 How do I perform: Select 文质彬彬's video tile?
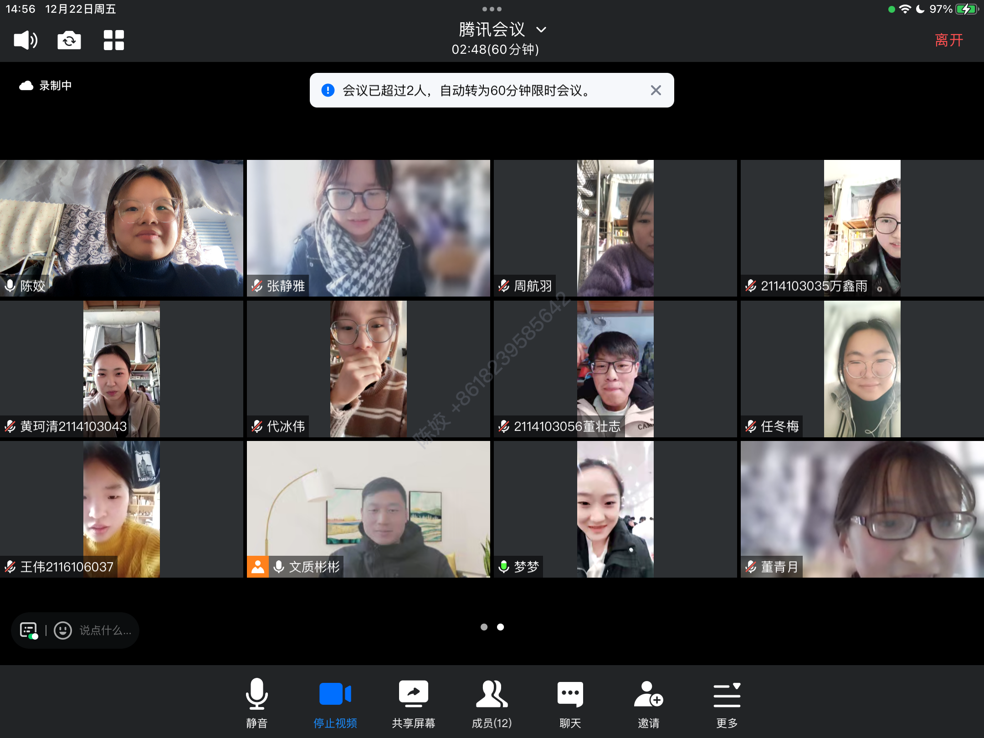(368, 509)
